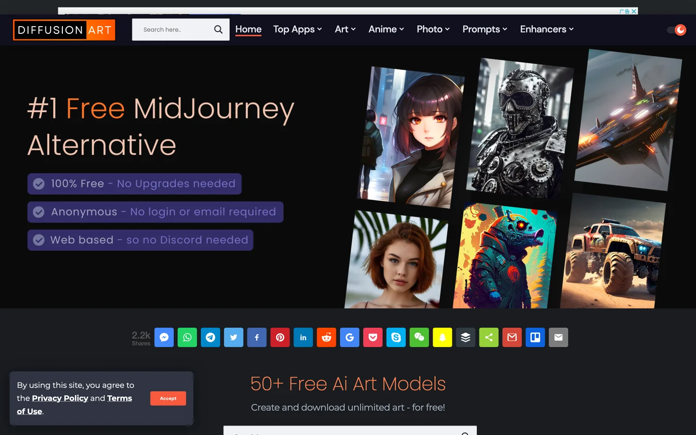Click the Diffusion Art logo
This screenshot has width=696, height=435.
(x=64, y=30)
